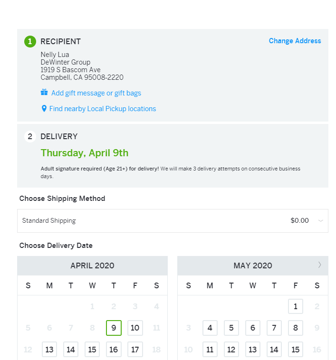Select May 8 delivery date
The image size is (336, 360).
tap(296, 328)
